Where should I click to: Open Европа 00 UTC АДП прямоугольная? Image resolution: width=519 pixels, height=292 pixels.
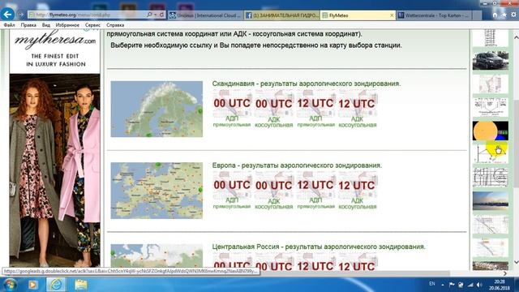232,191
